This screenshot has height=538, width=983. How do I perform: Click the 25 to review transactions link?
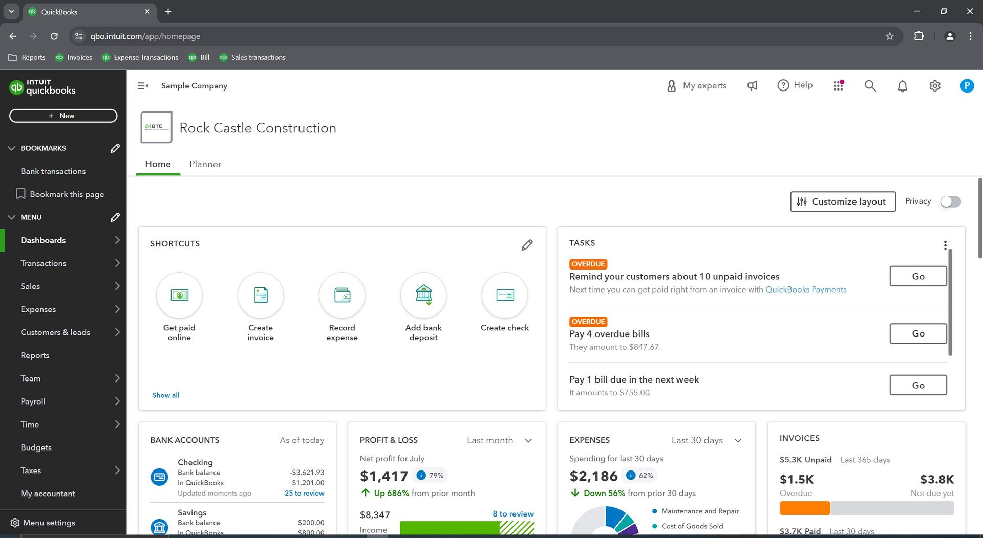[x=304, y=493]
